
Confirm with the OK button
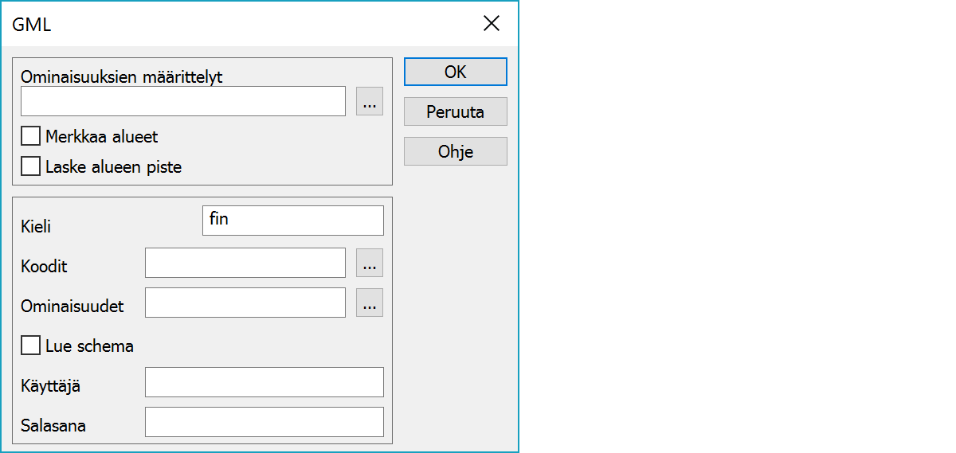point(455,72)
